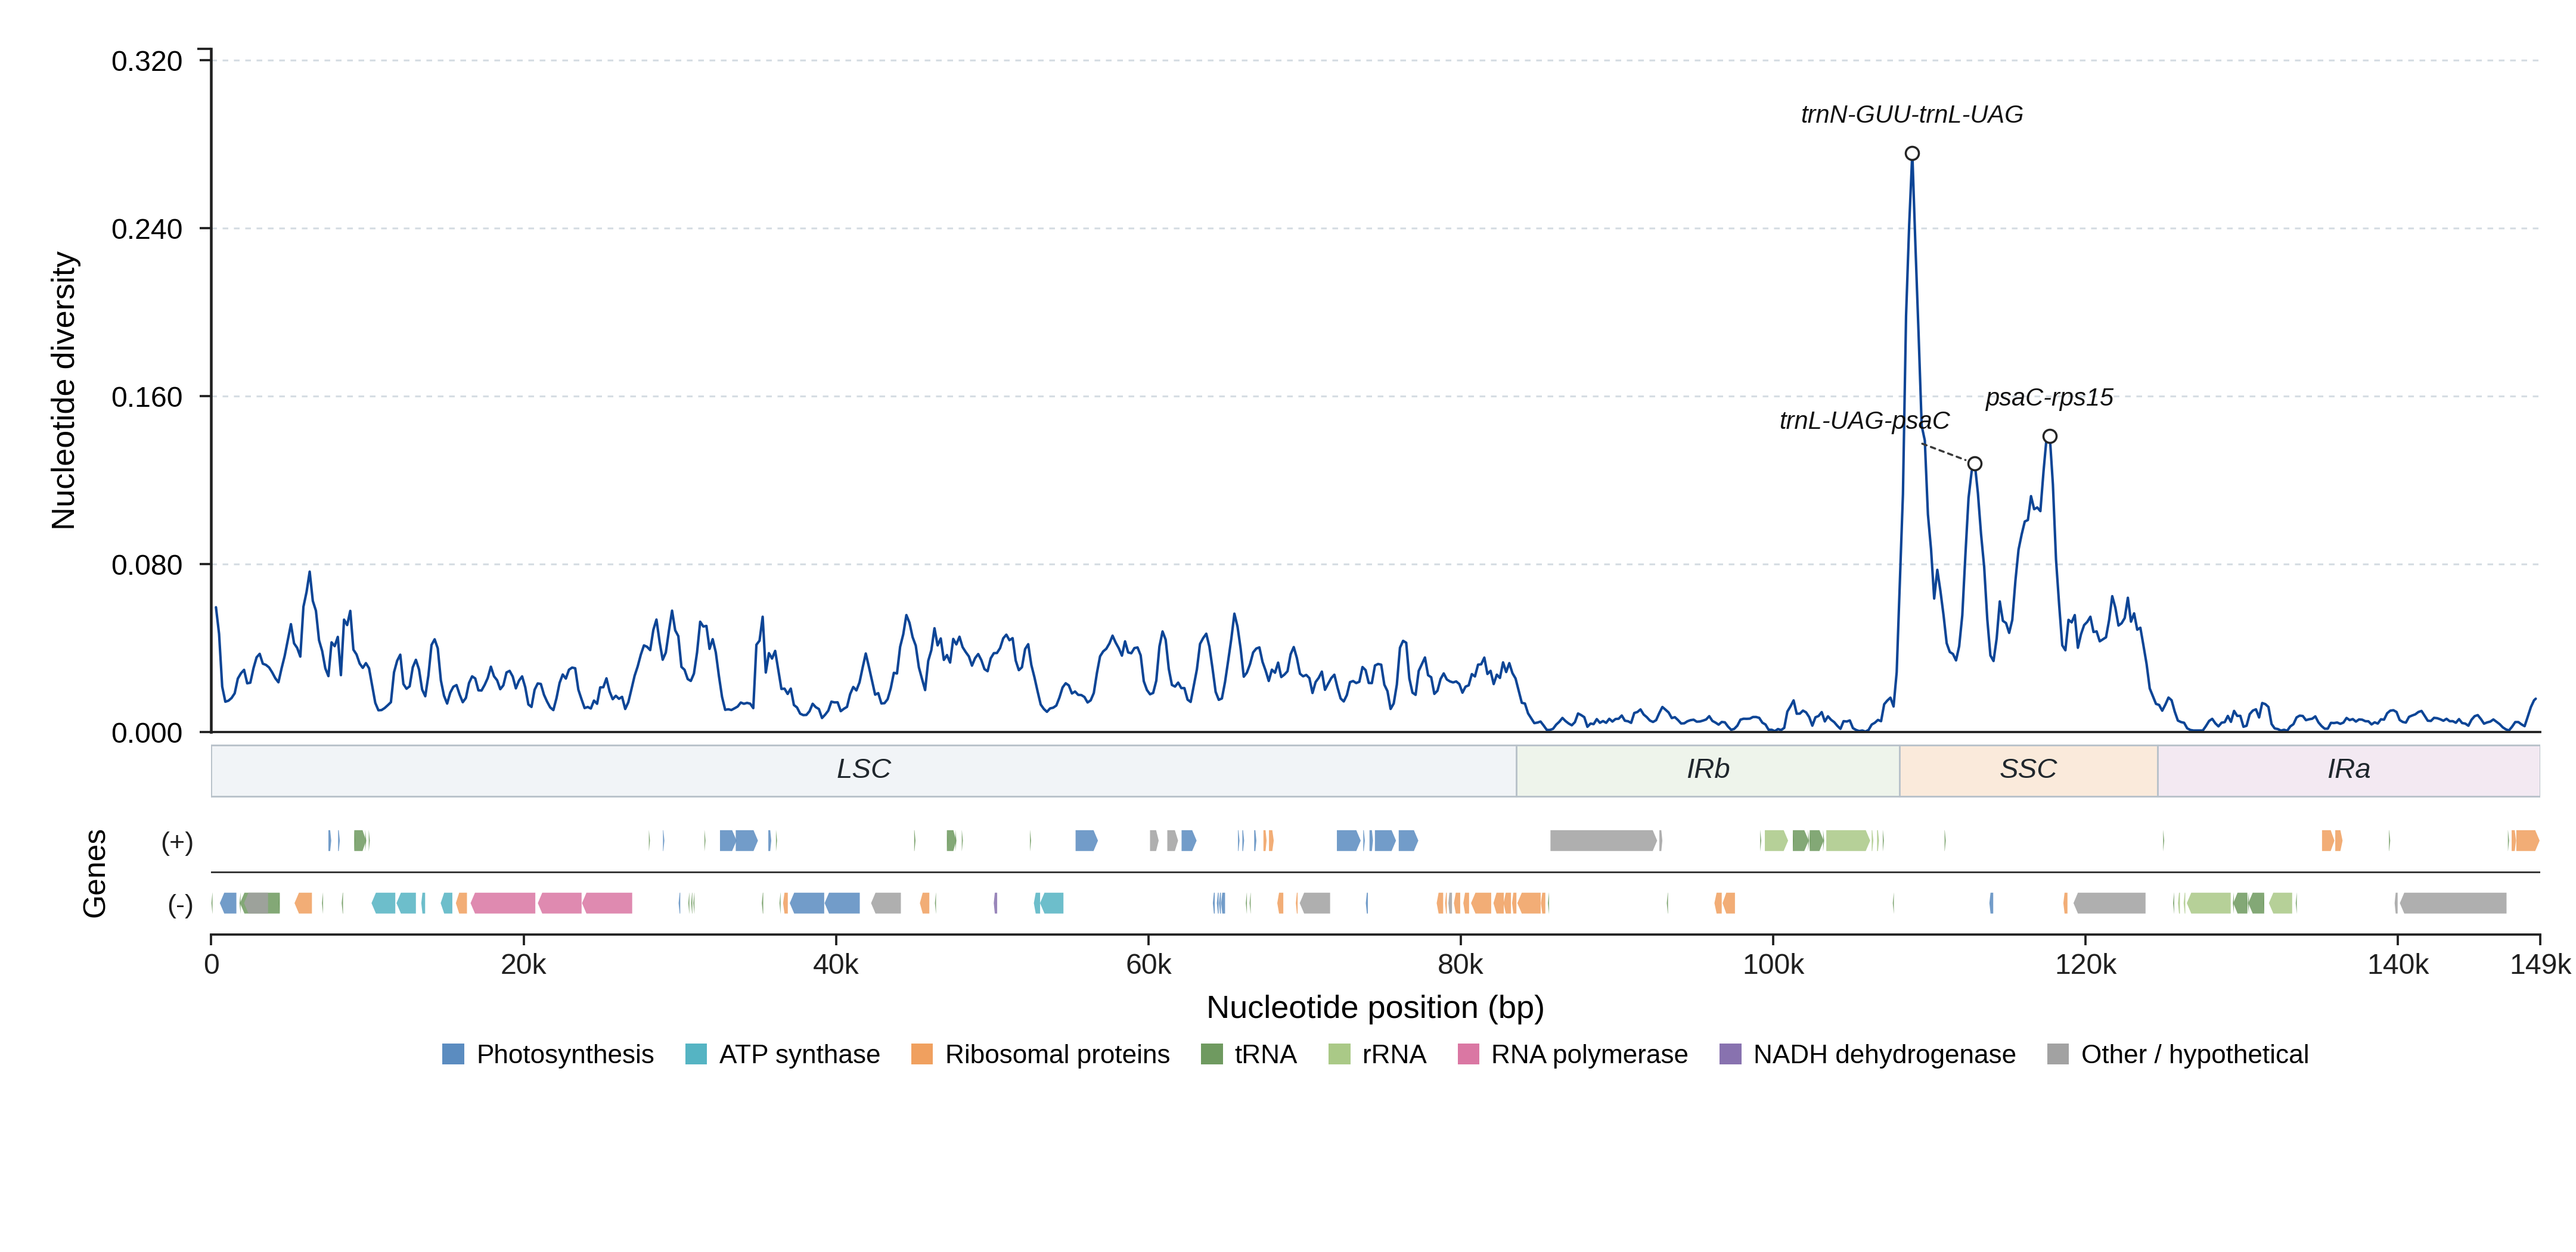Click the tRNA legend color swatch

click(x=1212, y=1054)
